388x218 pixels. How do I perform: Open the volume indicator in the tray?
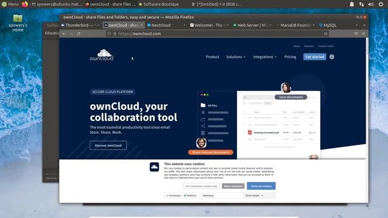(370, 4)
